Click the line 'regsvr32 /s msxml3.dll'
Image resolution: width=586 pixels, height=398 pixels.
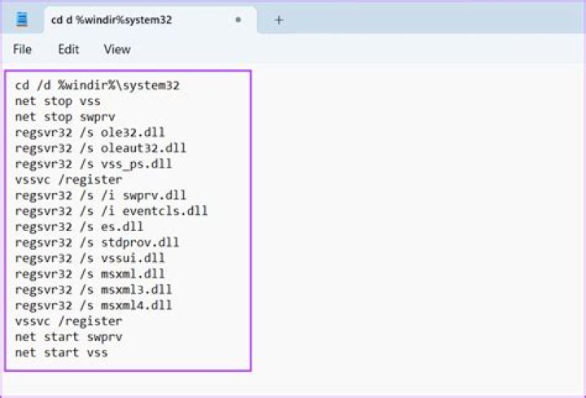pyautogui.click(x=94, y=290)
